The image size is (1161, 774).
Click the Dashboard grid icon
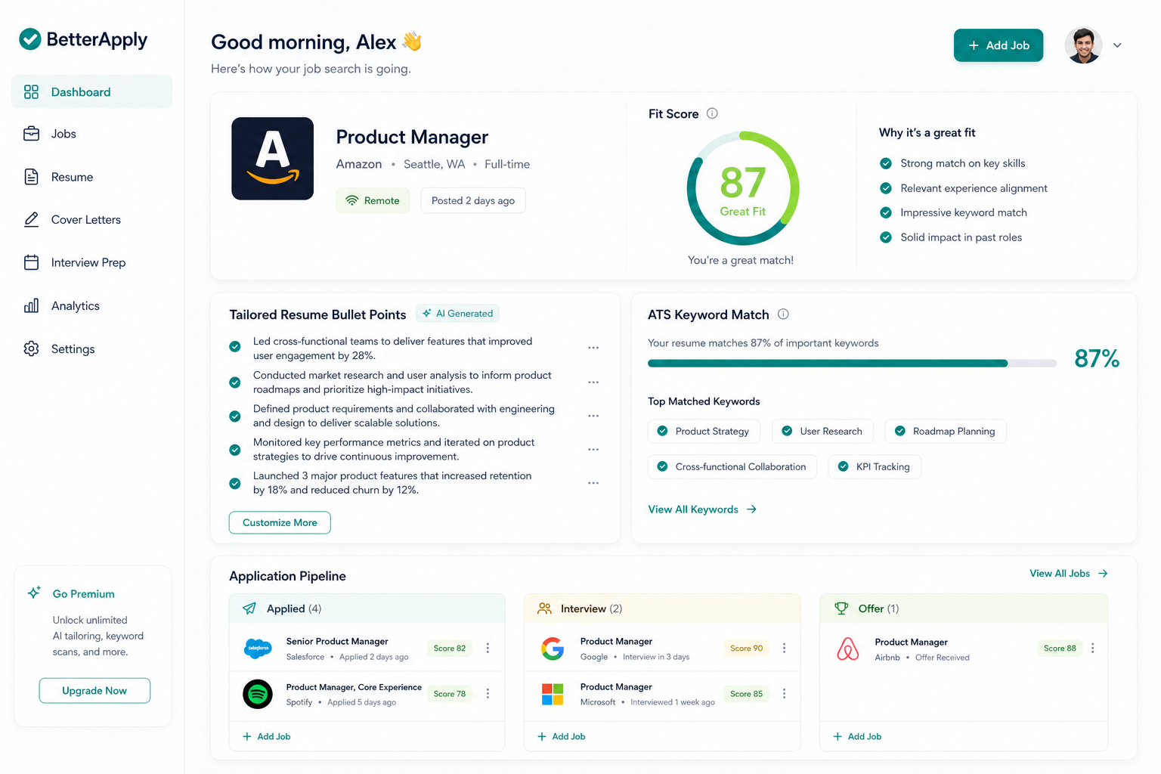[31, 92]
